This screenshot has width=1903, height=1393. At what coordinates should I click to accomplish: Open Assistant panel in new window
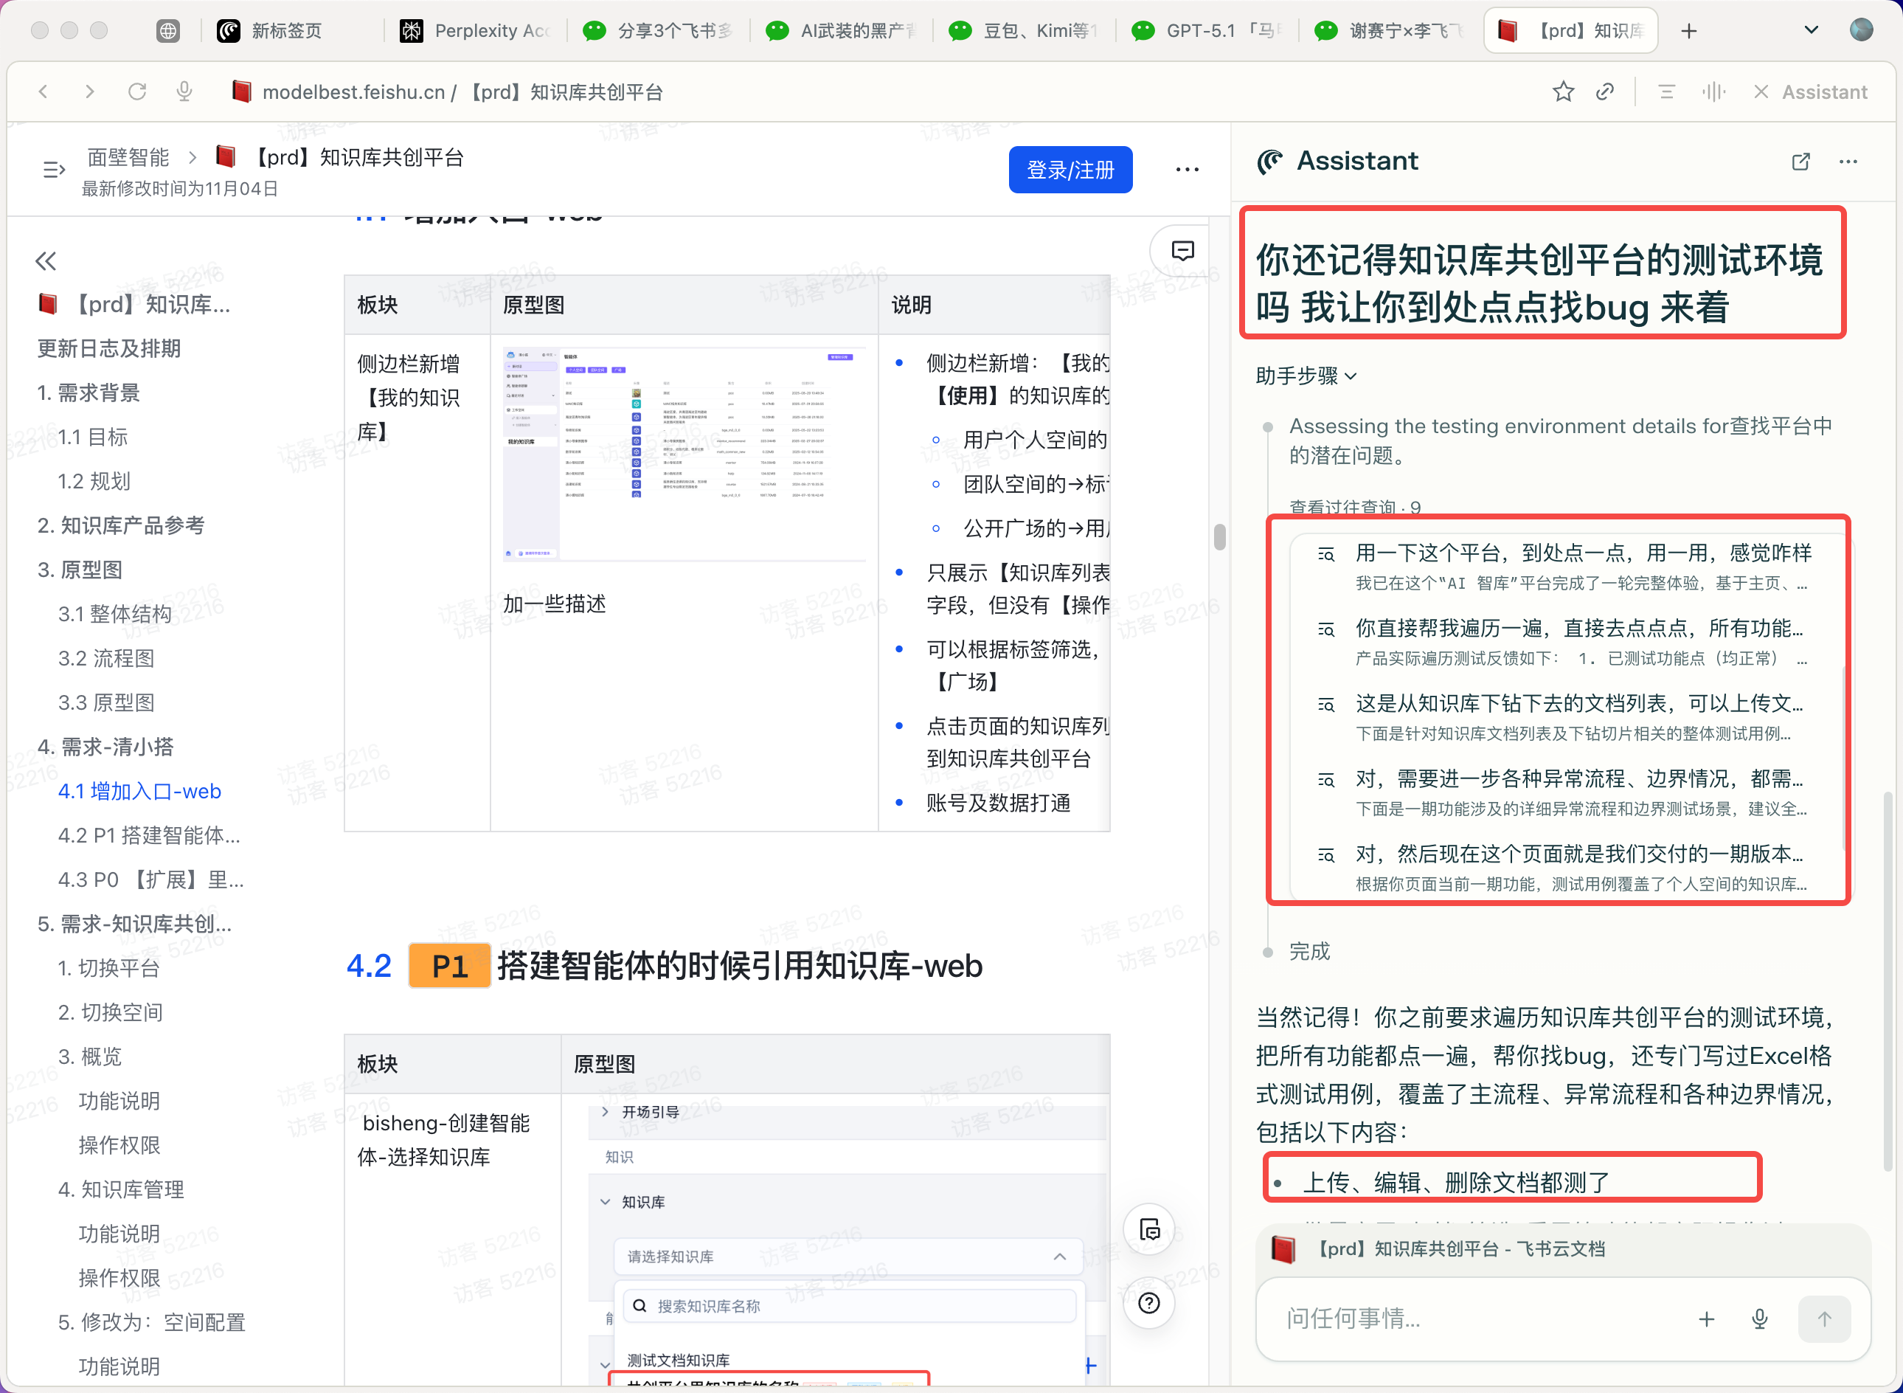[1800, 162]
